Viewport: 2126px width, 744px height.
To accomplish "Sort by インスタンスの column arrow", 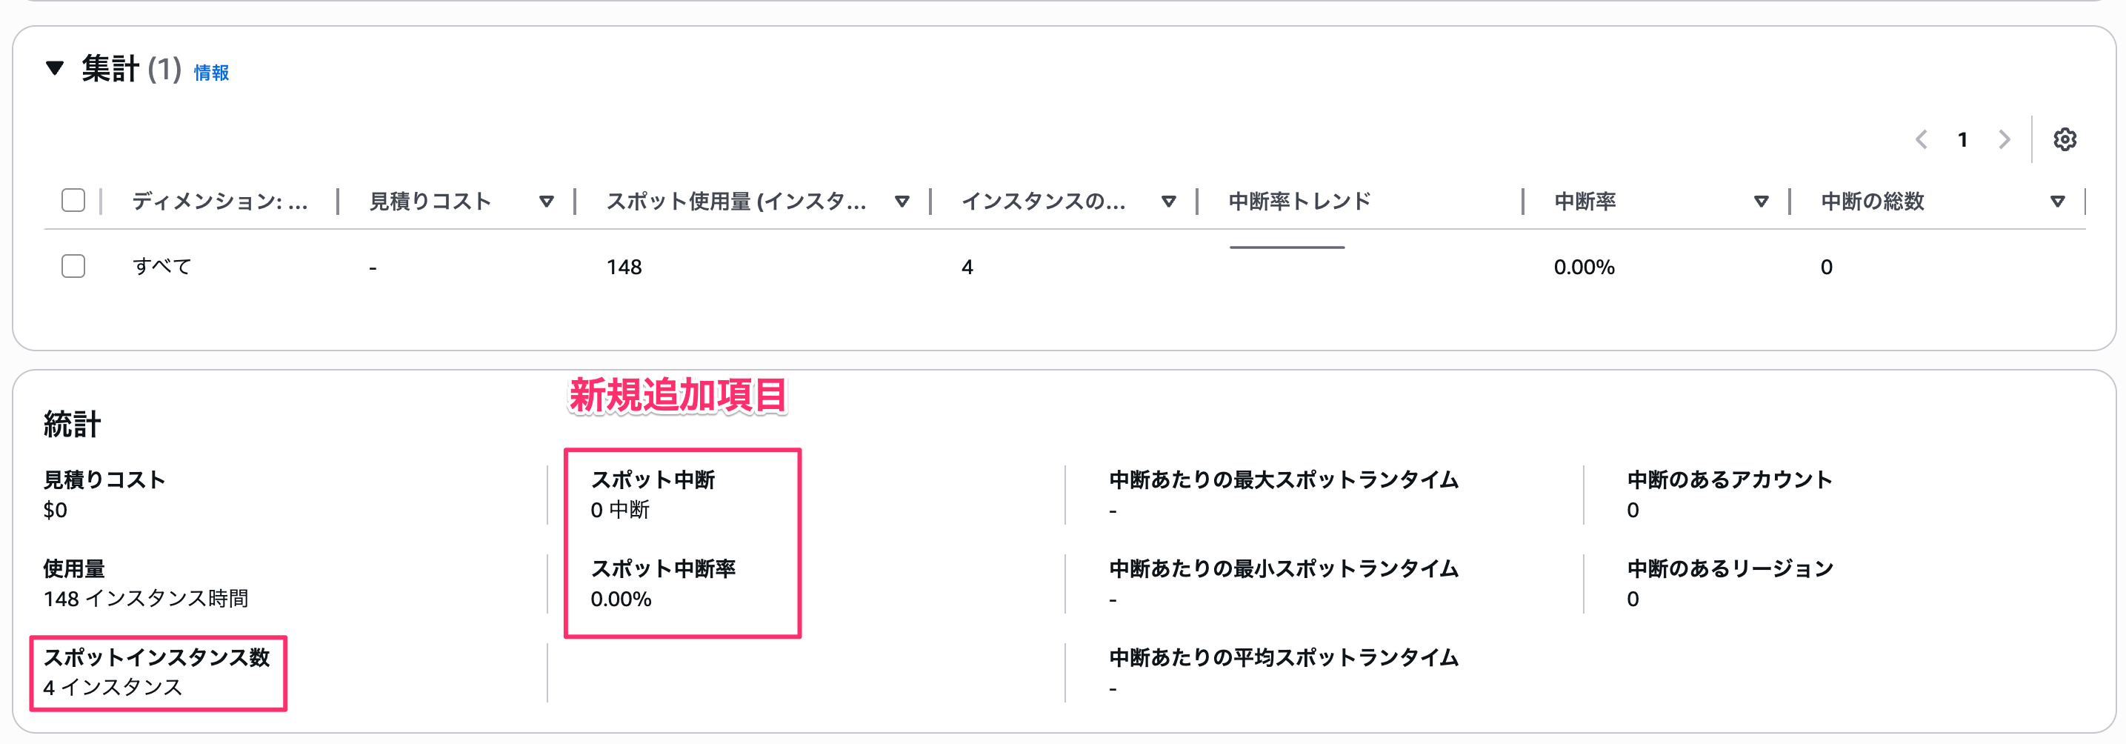I will click(x=1167, y=202).
